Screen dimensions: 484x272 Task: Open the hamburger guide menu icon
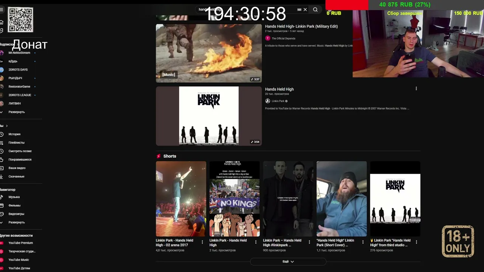[2, 10]
